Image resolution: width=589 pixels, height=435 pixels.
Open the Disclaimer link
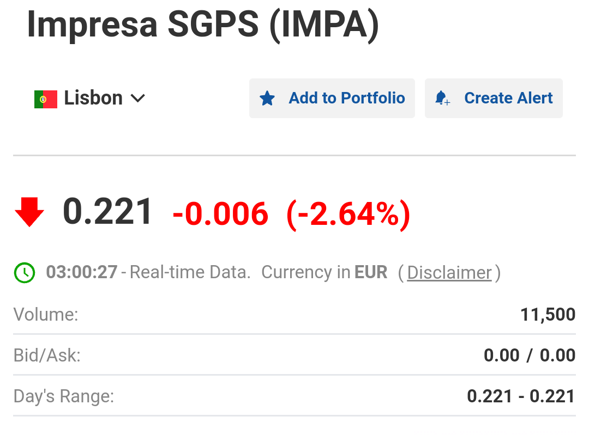pos(449,272)
